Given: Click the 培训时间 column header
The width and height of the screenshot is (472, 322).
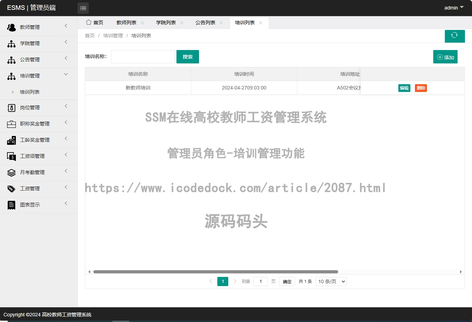Looking at the screenshot, I should pyautogui.click(x=244, y=74).
